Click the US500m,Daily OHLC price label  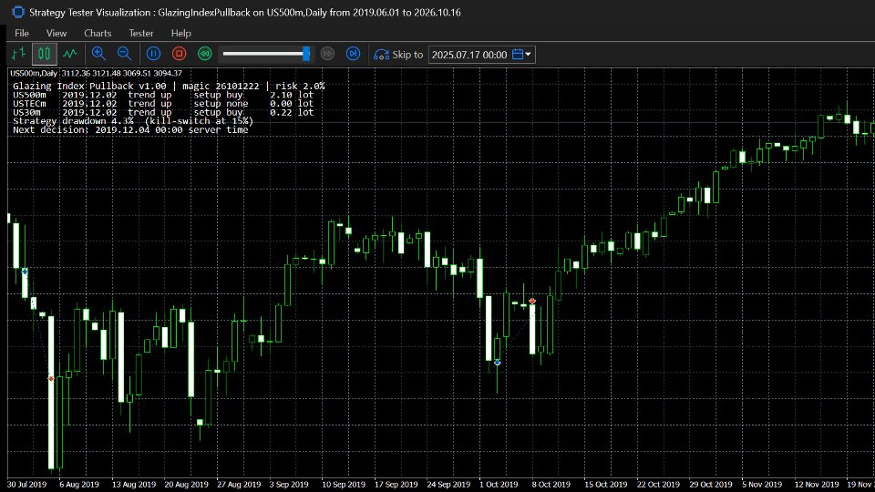point(96,73)
